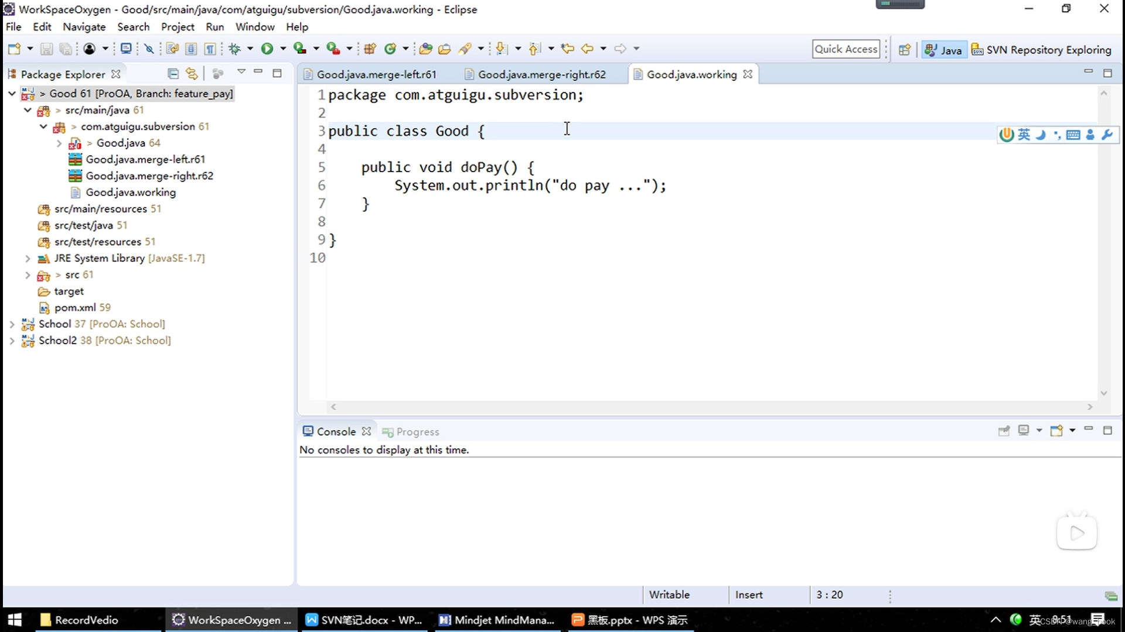Open the Good.java.merge-right.r62 tab

[x=541, y=74]
